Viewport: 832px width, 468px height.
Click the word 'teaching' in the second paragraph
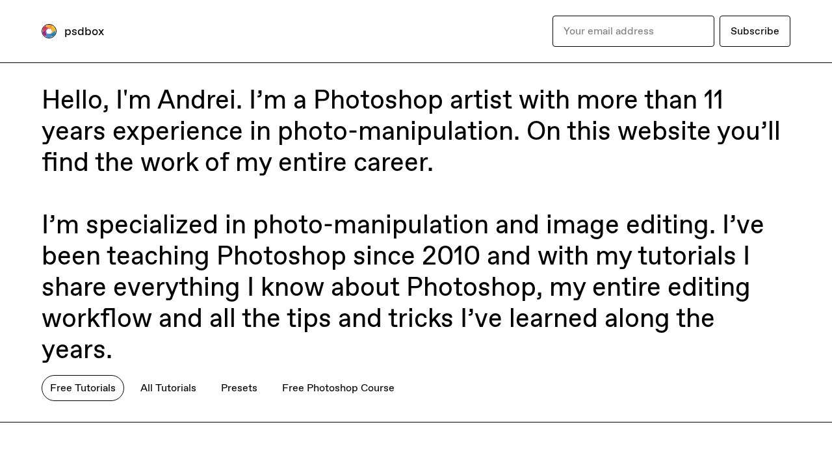[158, 256]
